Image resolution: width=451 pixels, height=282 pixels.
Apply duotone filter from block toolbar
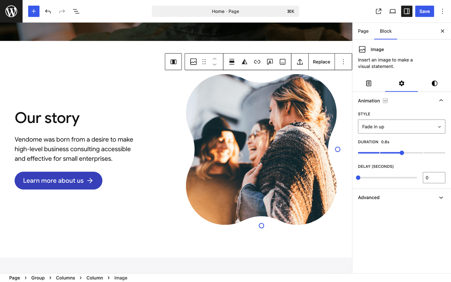(244, 62)
